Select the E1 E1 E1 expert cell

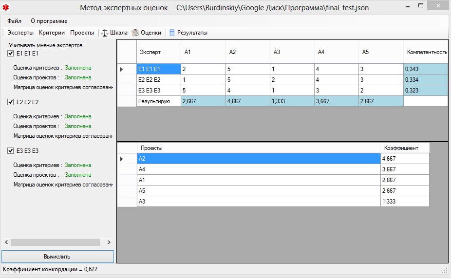(158, 69)
